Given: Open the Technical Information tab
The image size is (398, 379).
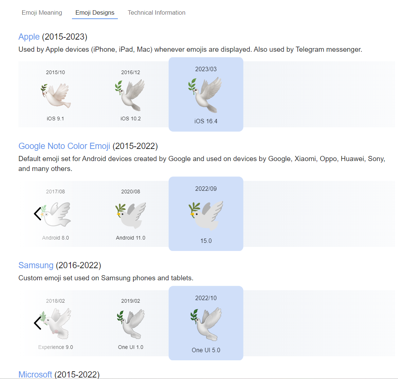Looking at the screenshot, I should (156, 13).
